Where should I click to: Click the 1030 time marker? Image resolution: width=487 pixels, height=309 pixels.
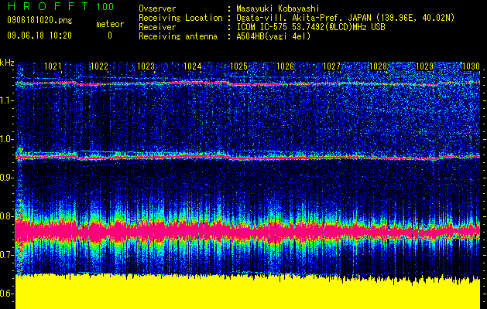[x=472, y=66]
